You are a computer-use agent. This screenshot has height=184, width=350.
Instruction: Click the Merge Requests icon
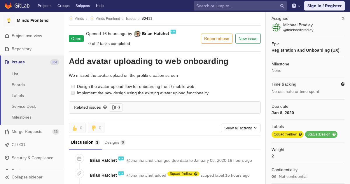(x=7, y=131)
